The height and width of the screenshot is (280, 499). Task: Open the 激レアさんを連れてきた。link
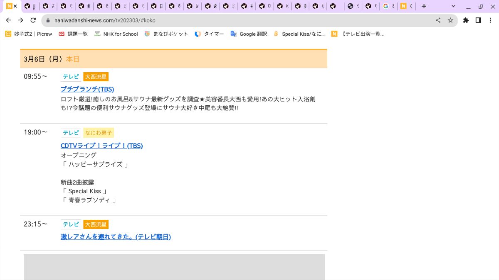[x=116, y=237]
